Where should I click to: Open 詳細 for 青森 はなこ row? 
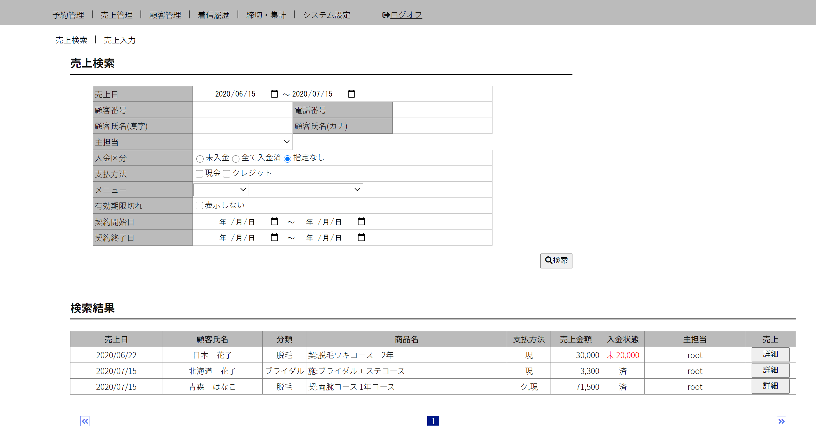click(x=770, y=386)
